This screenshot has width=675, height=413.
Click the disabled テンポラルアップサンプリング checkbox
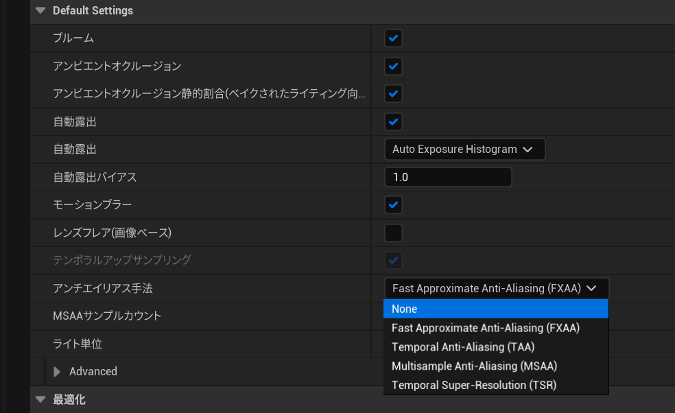click(393, 261)
